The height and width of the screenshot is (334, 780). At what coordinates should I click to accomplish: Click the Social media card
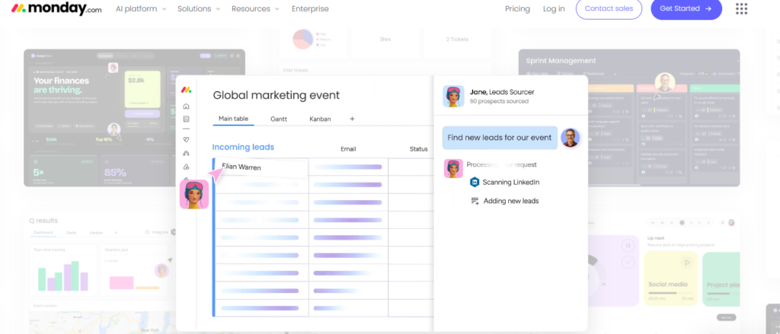coord(671,278)
